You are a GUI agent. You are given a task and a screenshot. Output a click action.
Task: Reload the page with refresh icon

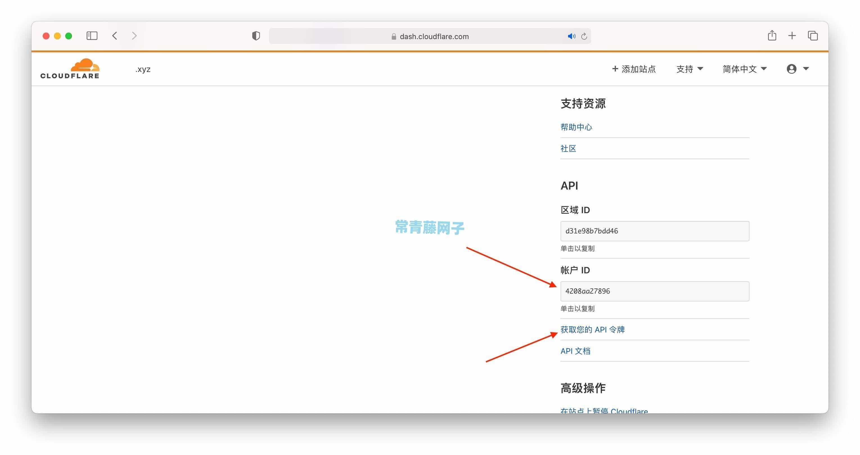(x=584, y=36)
